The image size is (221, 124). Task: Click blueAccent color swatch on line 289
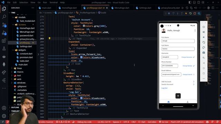click(81, 57)
